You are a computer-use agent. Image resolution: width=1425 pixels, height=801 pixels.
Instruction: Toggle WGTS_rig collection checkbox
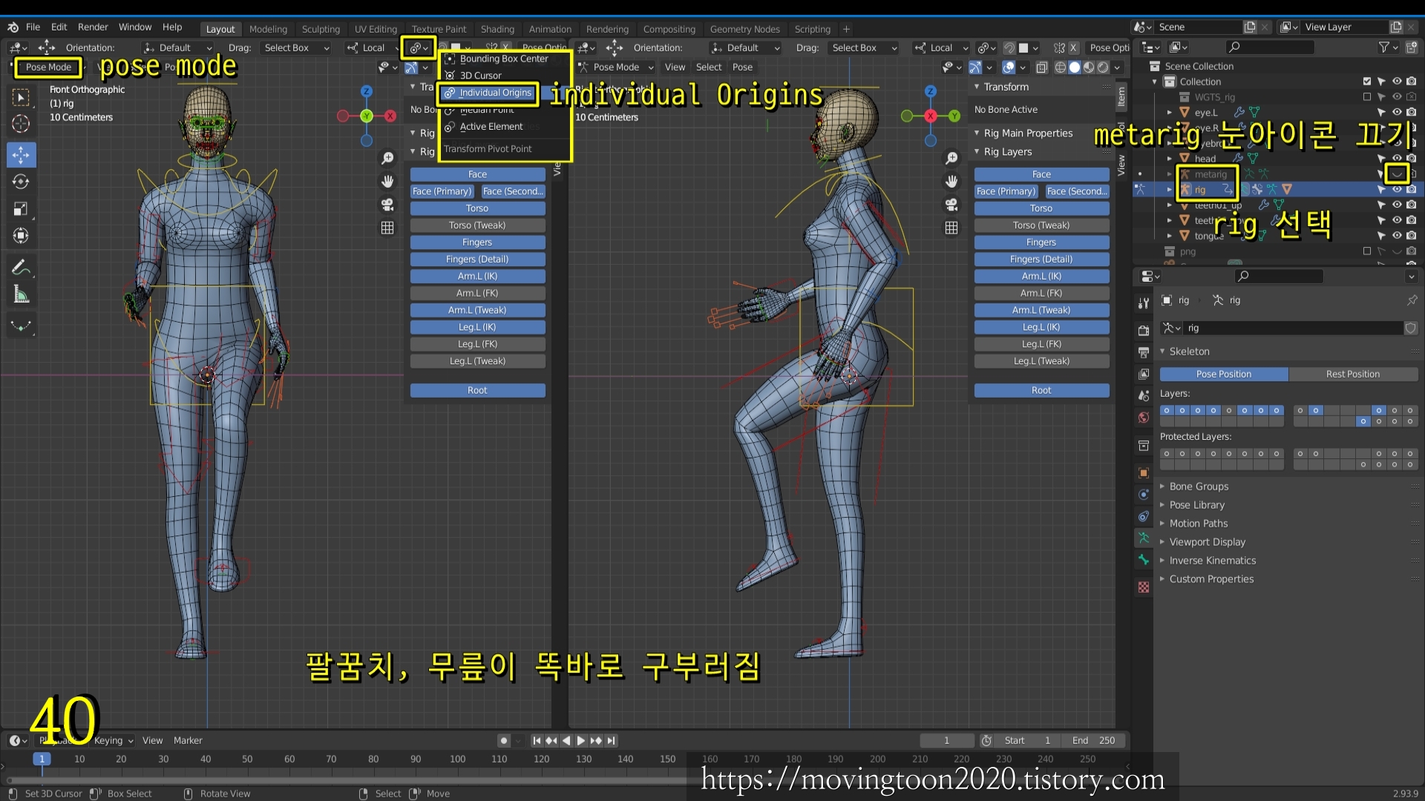[1367, 96]
